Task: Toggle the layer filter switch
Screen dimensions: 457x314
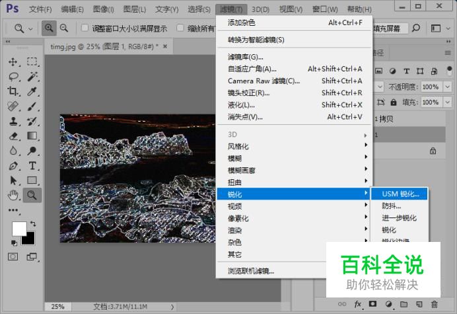Action: pyautogui.click(x=449, y=71)
